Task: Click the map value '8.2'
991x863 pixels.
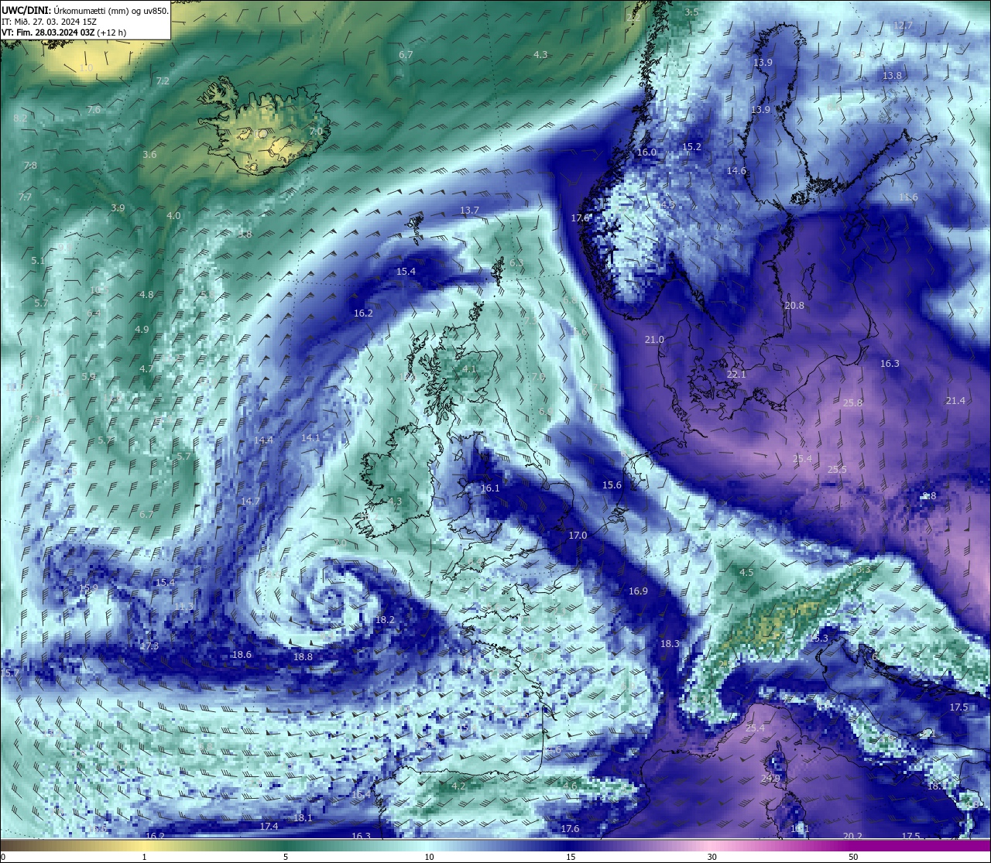Action: pyautogui.click(x=20, y=118)
